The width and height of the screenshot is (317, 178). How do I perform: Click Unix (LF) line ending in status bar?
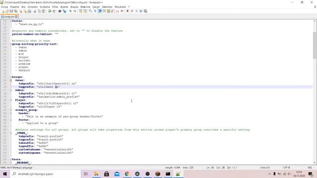point(265,168)
